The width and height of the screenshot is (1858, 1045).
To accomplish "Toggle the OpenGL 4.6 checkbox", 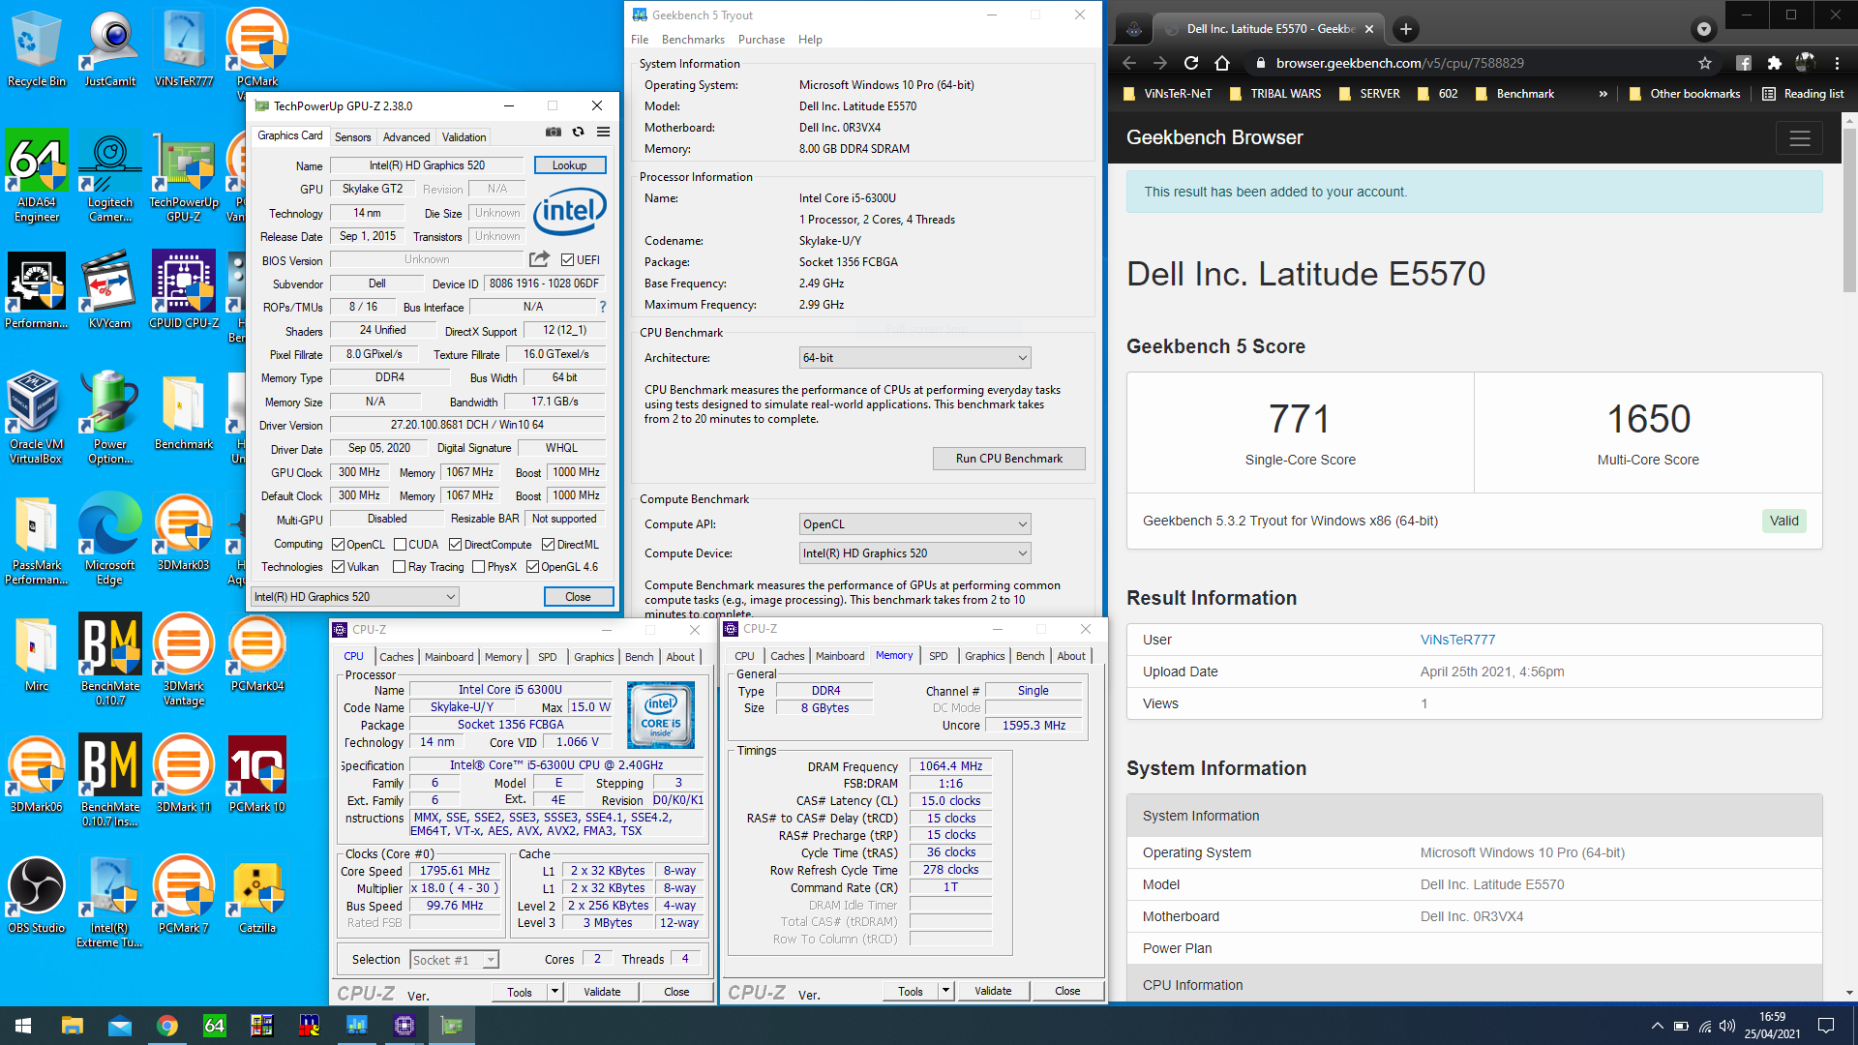I will 532,567.
